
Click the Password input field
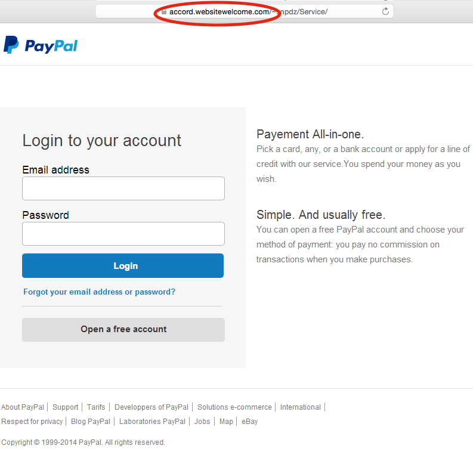click(x=123, y=234)
